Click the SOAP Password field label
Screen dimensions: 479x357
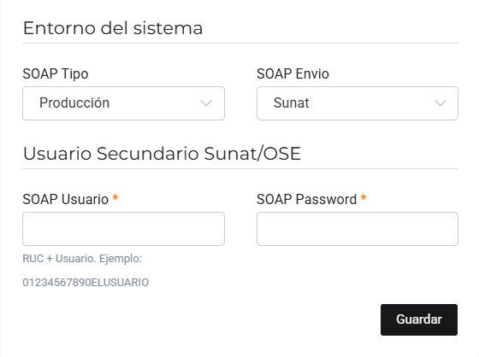click(306, 200)
